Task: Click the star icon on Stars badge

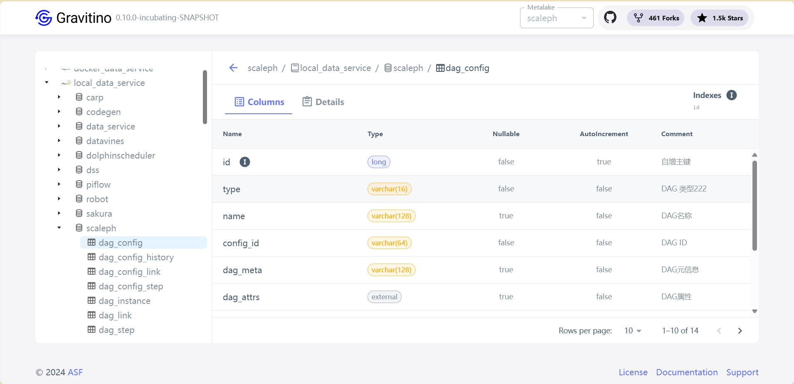Action: point(702,18)
